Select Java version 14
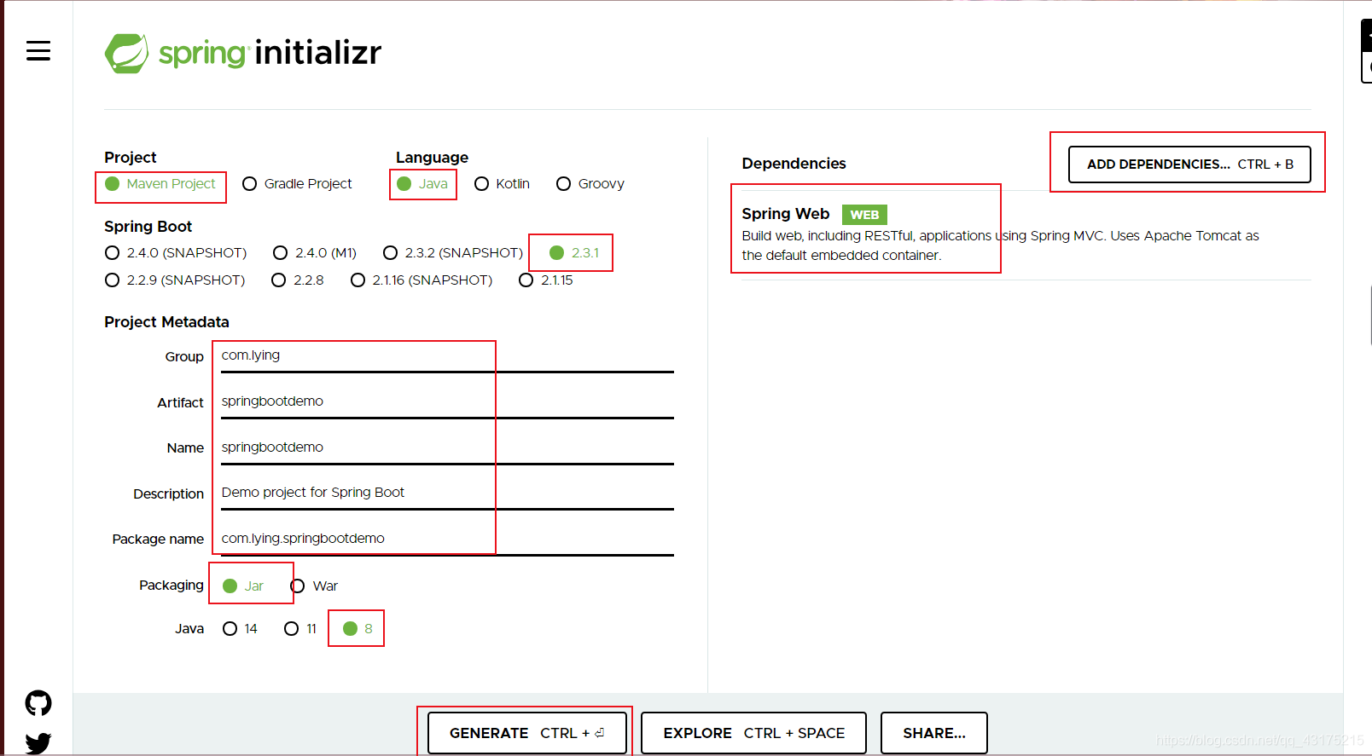 click(240, 629)
